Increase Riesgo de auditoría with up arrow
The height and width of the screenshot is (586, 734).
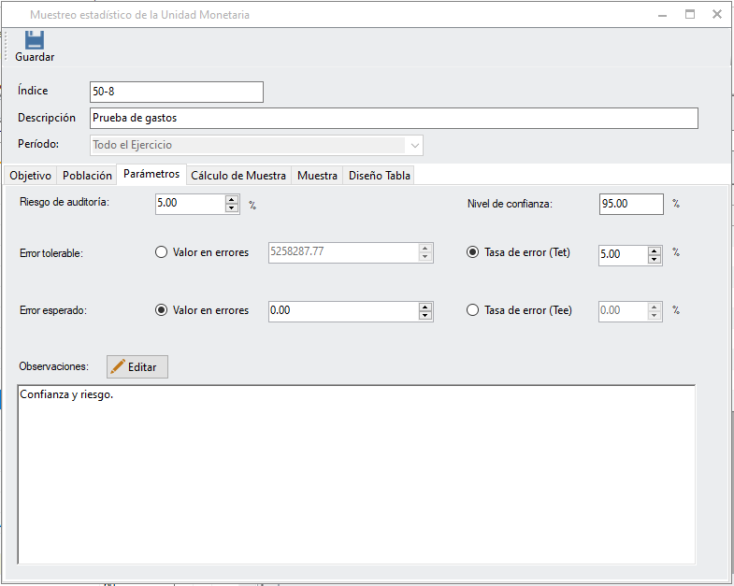[232, 199]
